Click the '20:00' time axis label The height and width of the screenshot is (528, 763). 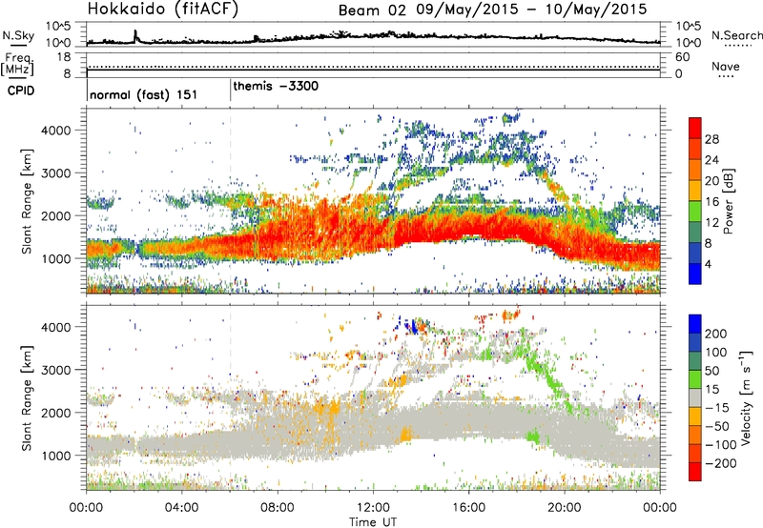(x=564, y=508)
